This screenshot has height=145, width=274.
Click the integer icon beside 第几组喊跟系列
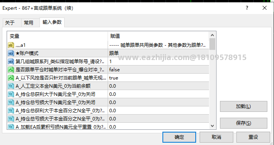11,62
